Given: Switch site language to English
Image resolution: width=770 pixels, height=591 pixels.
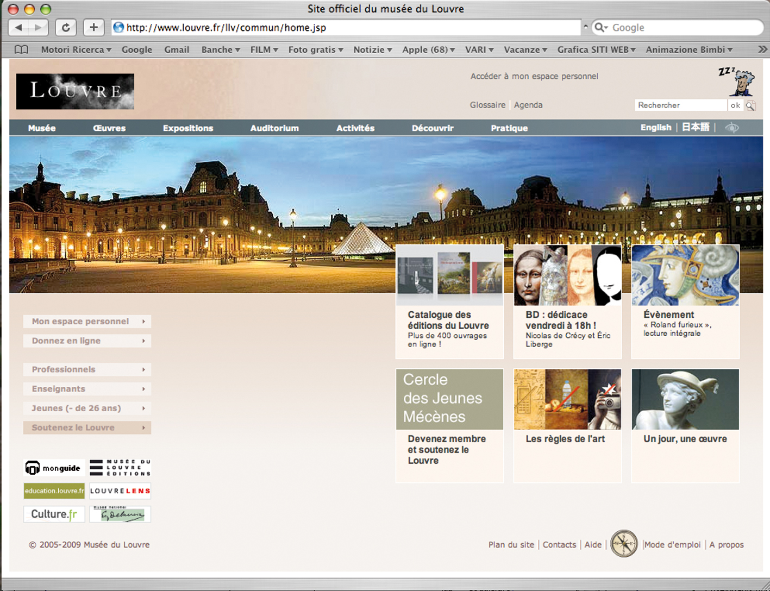Looking at the screenshot, I should (x=656, y=127).
